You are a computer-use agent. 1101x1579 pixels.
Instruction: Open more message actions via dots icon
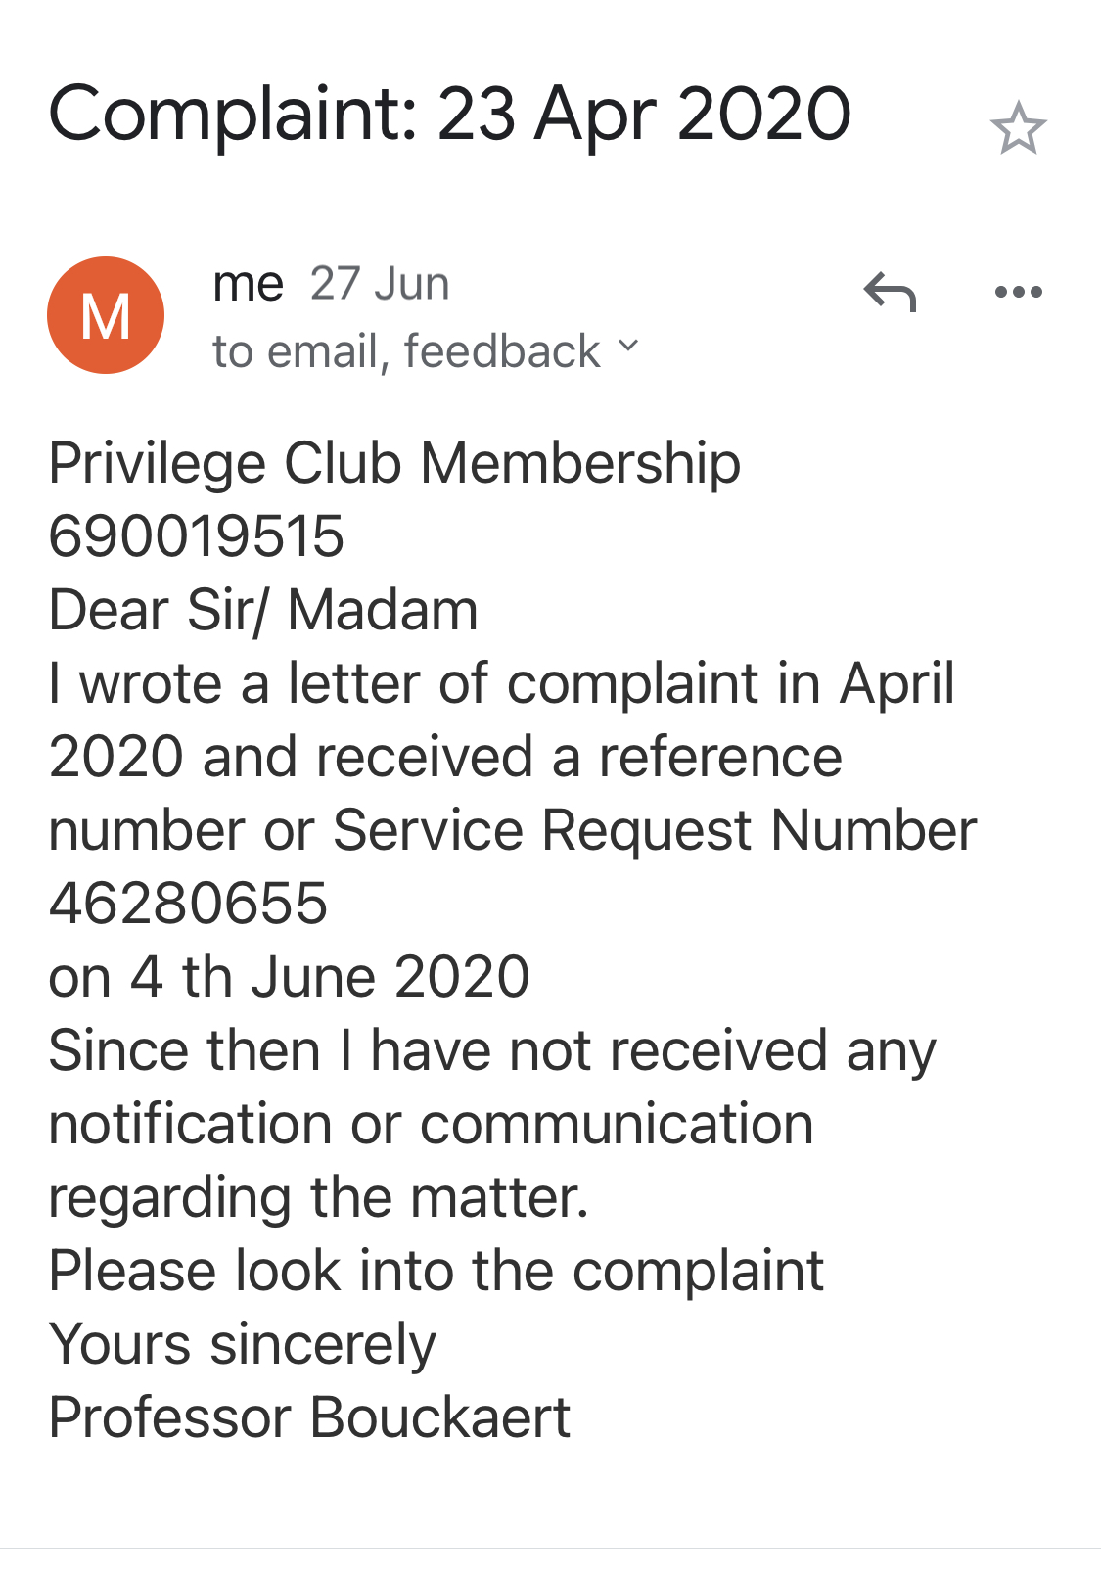(1018, 291)
